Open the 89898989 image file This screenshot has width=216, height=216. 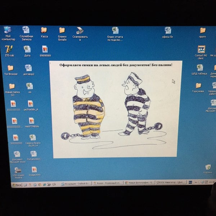click(45, 51)
